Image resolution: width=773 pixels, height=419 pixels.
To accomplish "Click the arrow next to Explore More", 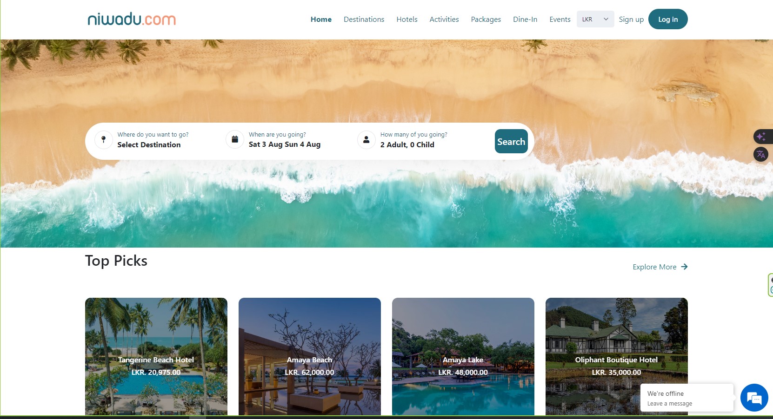I will pos(684,267).
